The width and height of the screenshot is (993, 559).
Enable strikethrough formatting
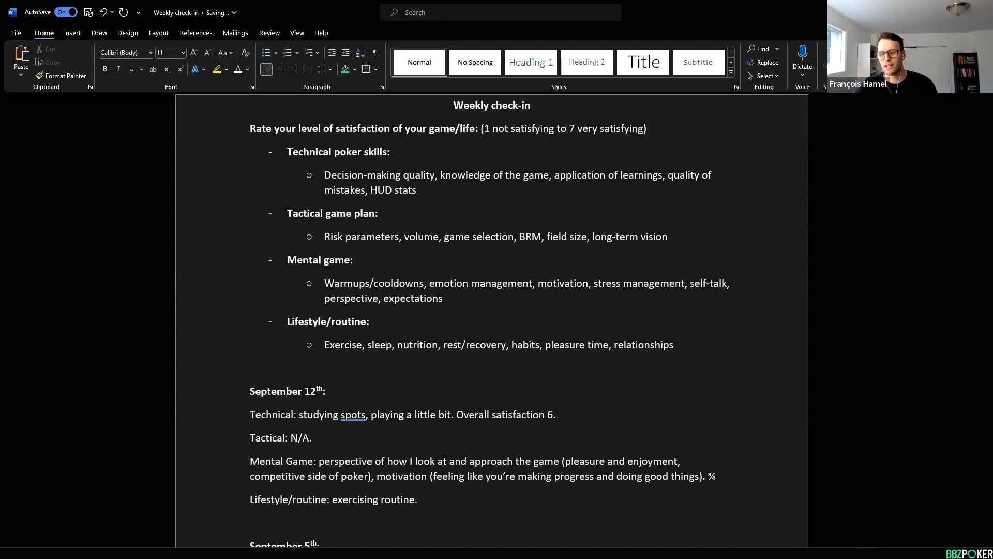tap(153, 69)
